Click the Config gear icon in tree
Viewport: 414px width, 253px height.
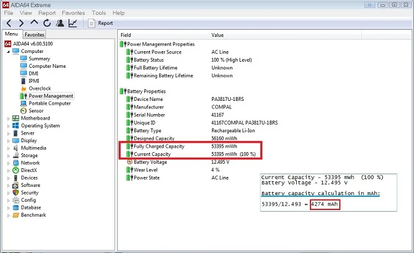pyautogui.click(x=15, y=200)
